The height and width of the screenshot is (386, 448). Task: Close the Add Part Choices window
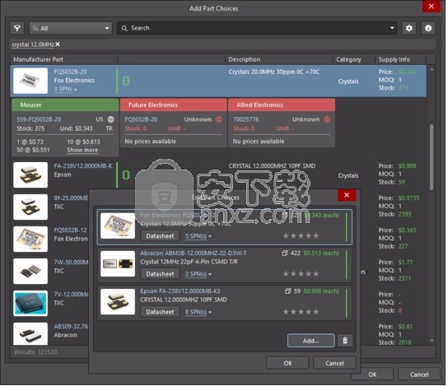(432, 7)
